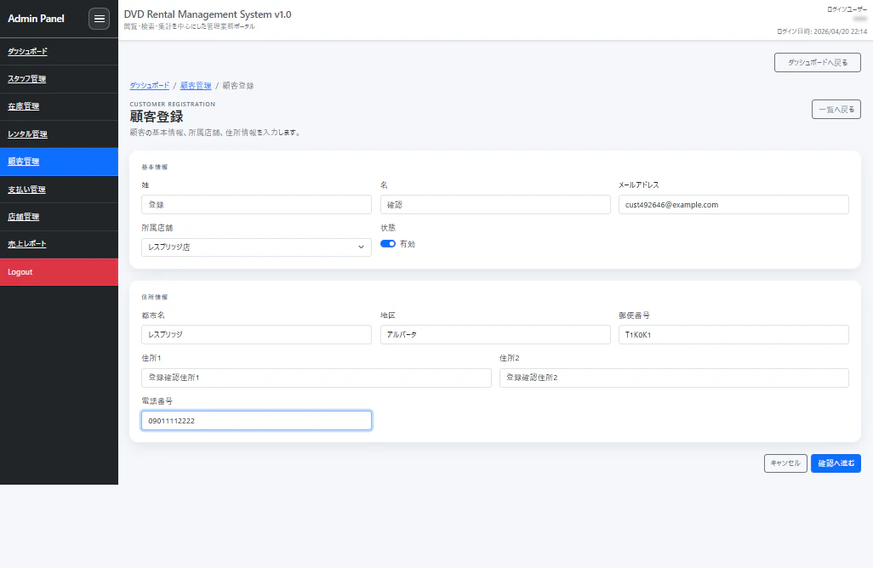The image size is (873, 568).
Task: Switch off the 有効 status toggle
Action: [388, 244]
